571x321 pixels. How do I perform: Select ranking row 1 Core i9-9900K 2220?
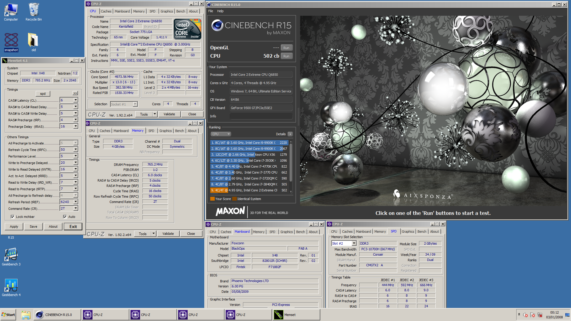tap(249, 143)
